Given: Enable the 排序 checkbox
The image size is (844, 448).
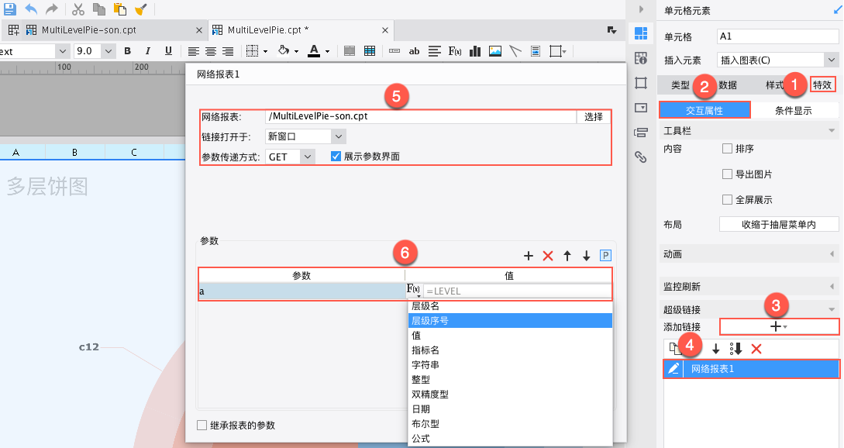Looking at the screenshot, I should [727, 149].
